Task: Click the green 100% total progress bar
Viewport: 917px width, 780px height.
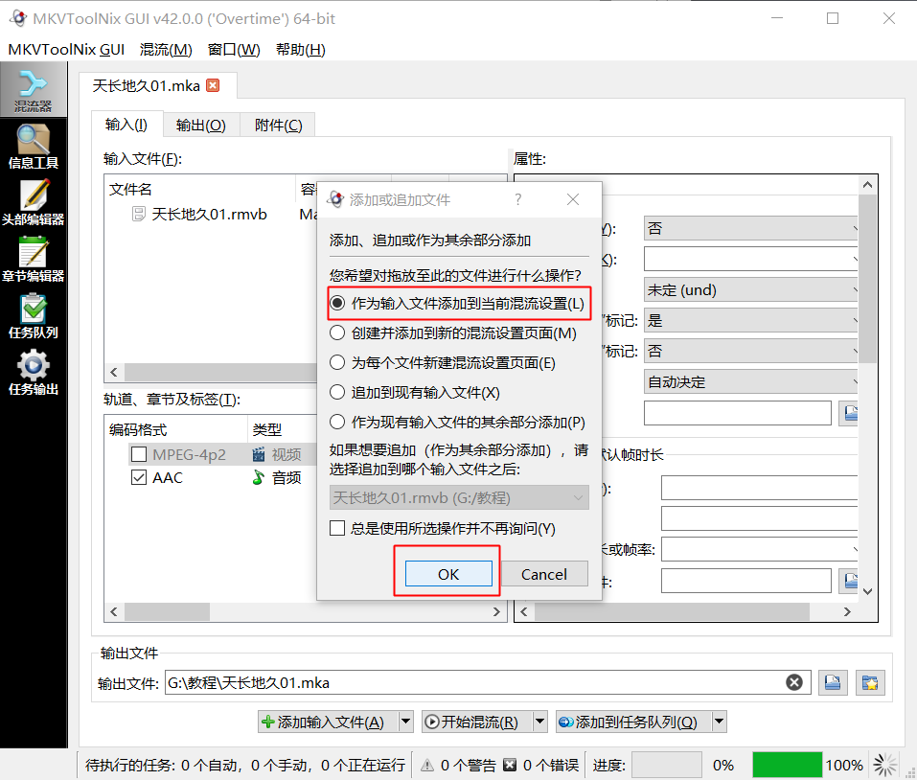Action: click(x=788, y=765)
